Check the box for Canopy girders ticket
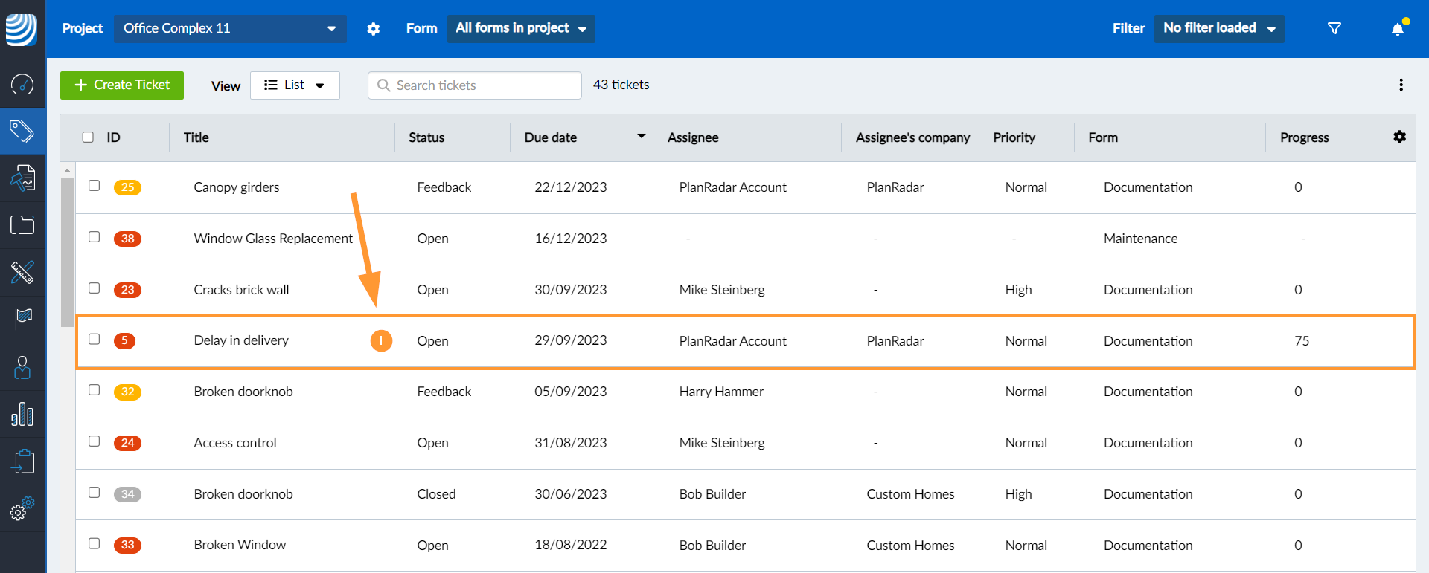The width and height of the screenshot is (1429, 573). coord(95,186)
